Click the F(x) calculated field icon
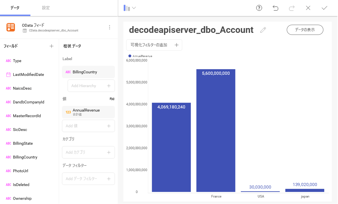 [112, 99]
